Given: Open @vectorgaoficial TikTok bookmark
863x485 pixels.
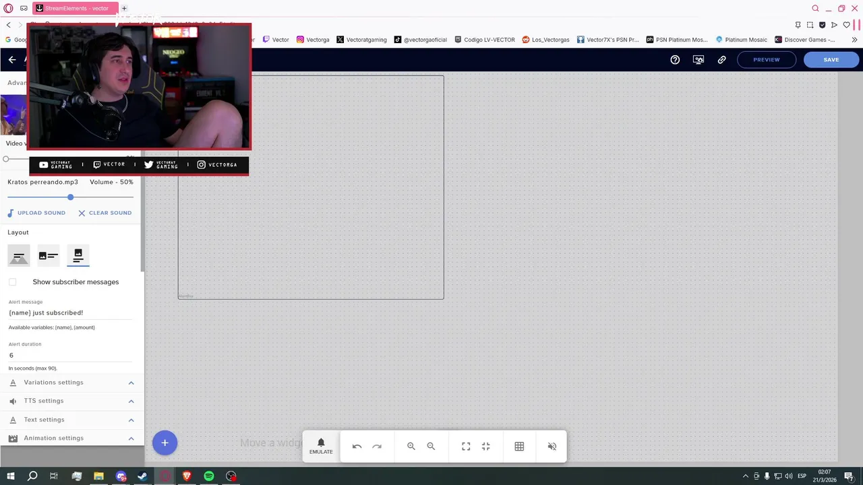Looking at the screenshot, I should [421, 40].
